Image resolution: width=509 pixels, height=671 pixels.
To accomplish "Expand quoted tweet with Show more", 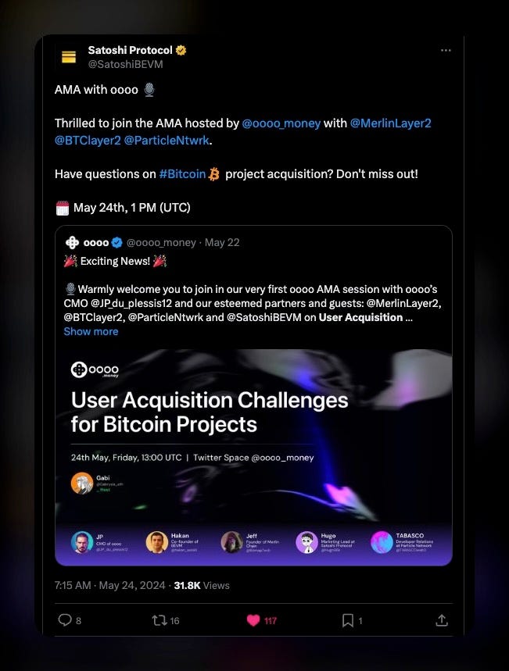I will tap(91, 332).
